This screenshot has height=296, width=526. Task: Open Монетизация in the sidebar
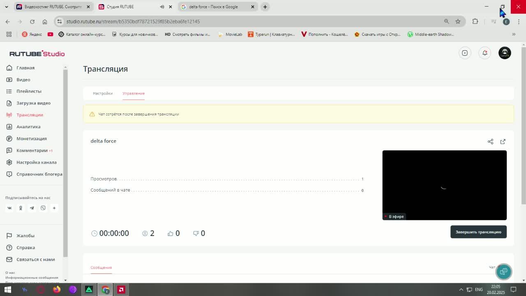pyautogui.click(x=31, y=139)
